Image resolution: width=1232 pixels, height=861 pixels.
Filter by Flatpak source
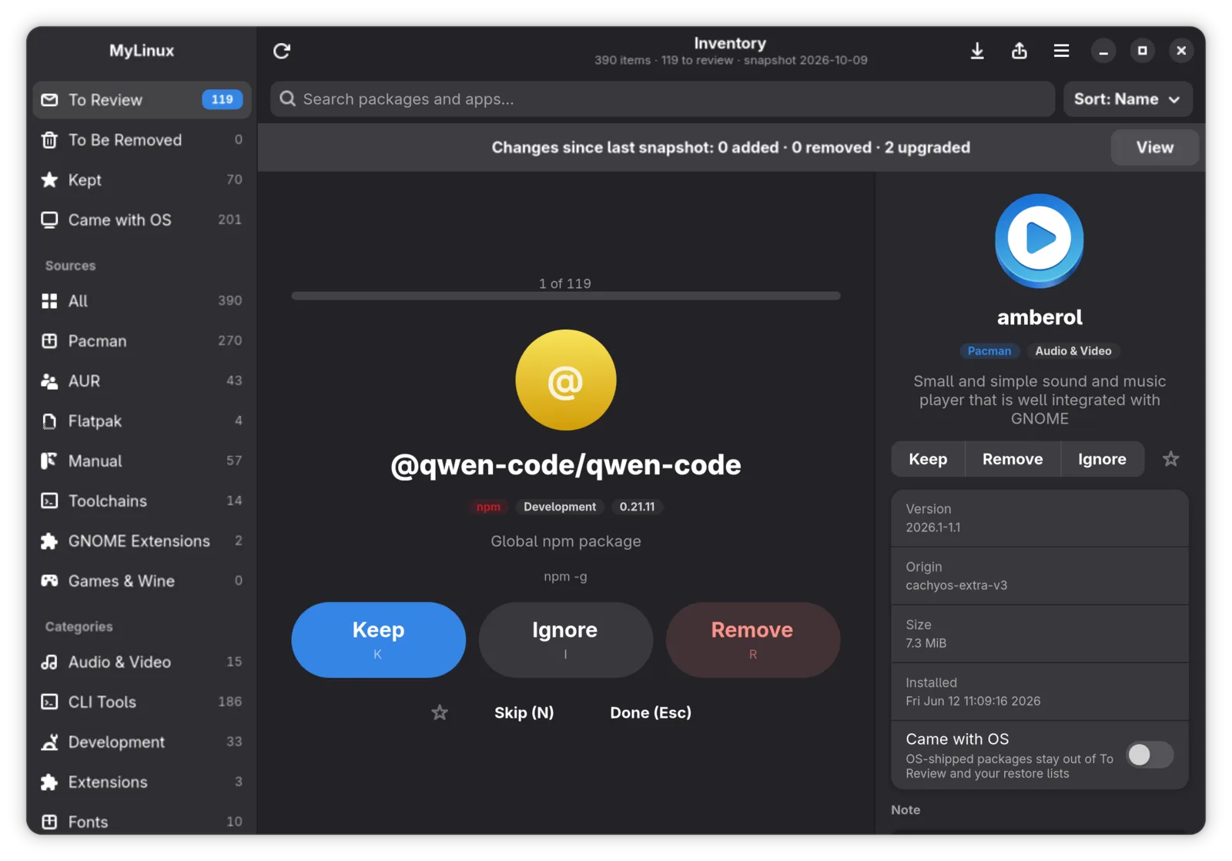point(142,421)
